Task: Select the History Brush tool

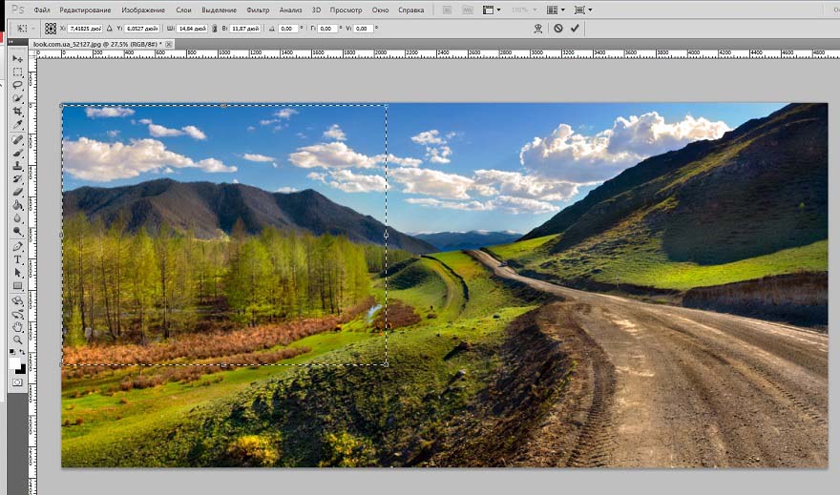Action: (x=18, y=179)
